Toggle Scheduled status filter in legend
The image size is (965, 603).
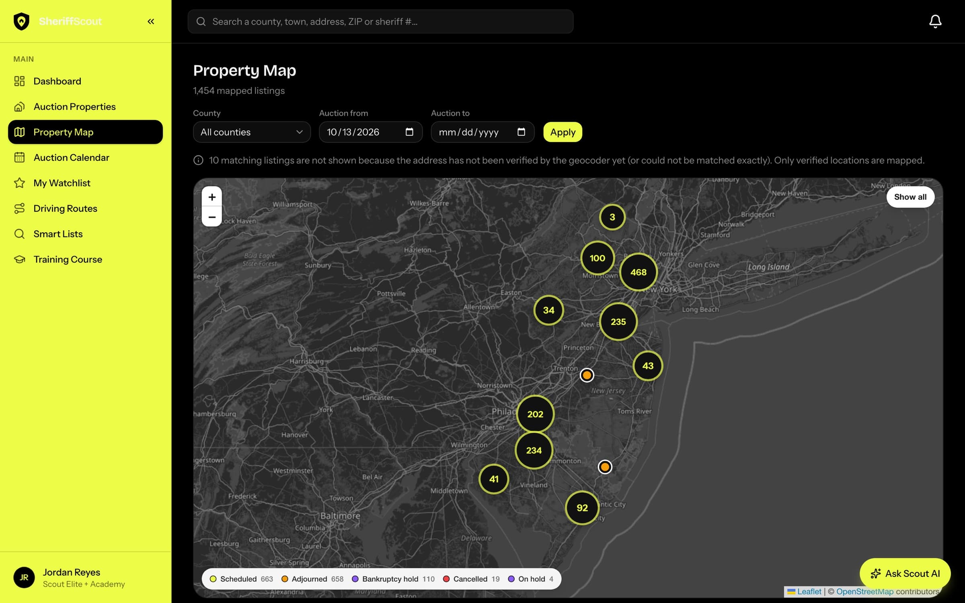pos(241,579)
